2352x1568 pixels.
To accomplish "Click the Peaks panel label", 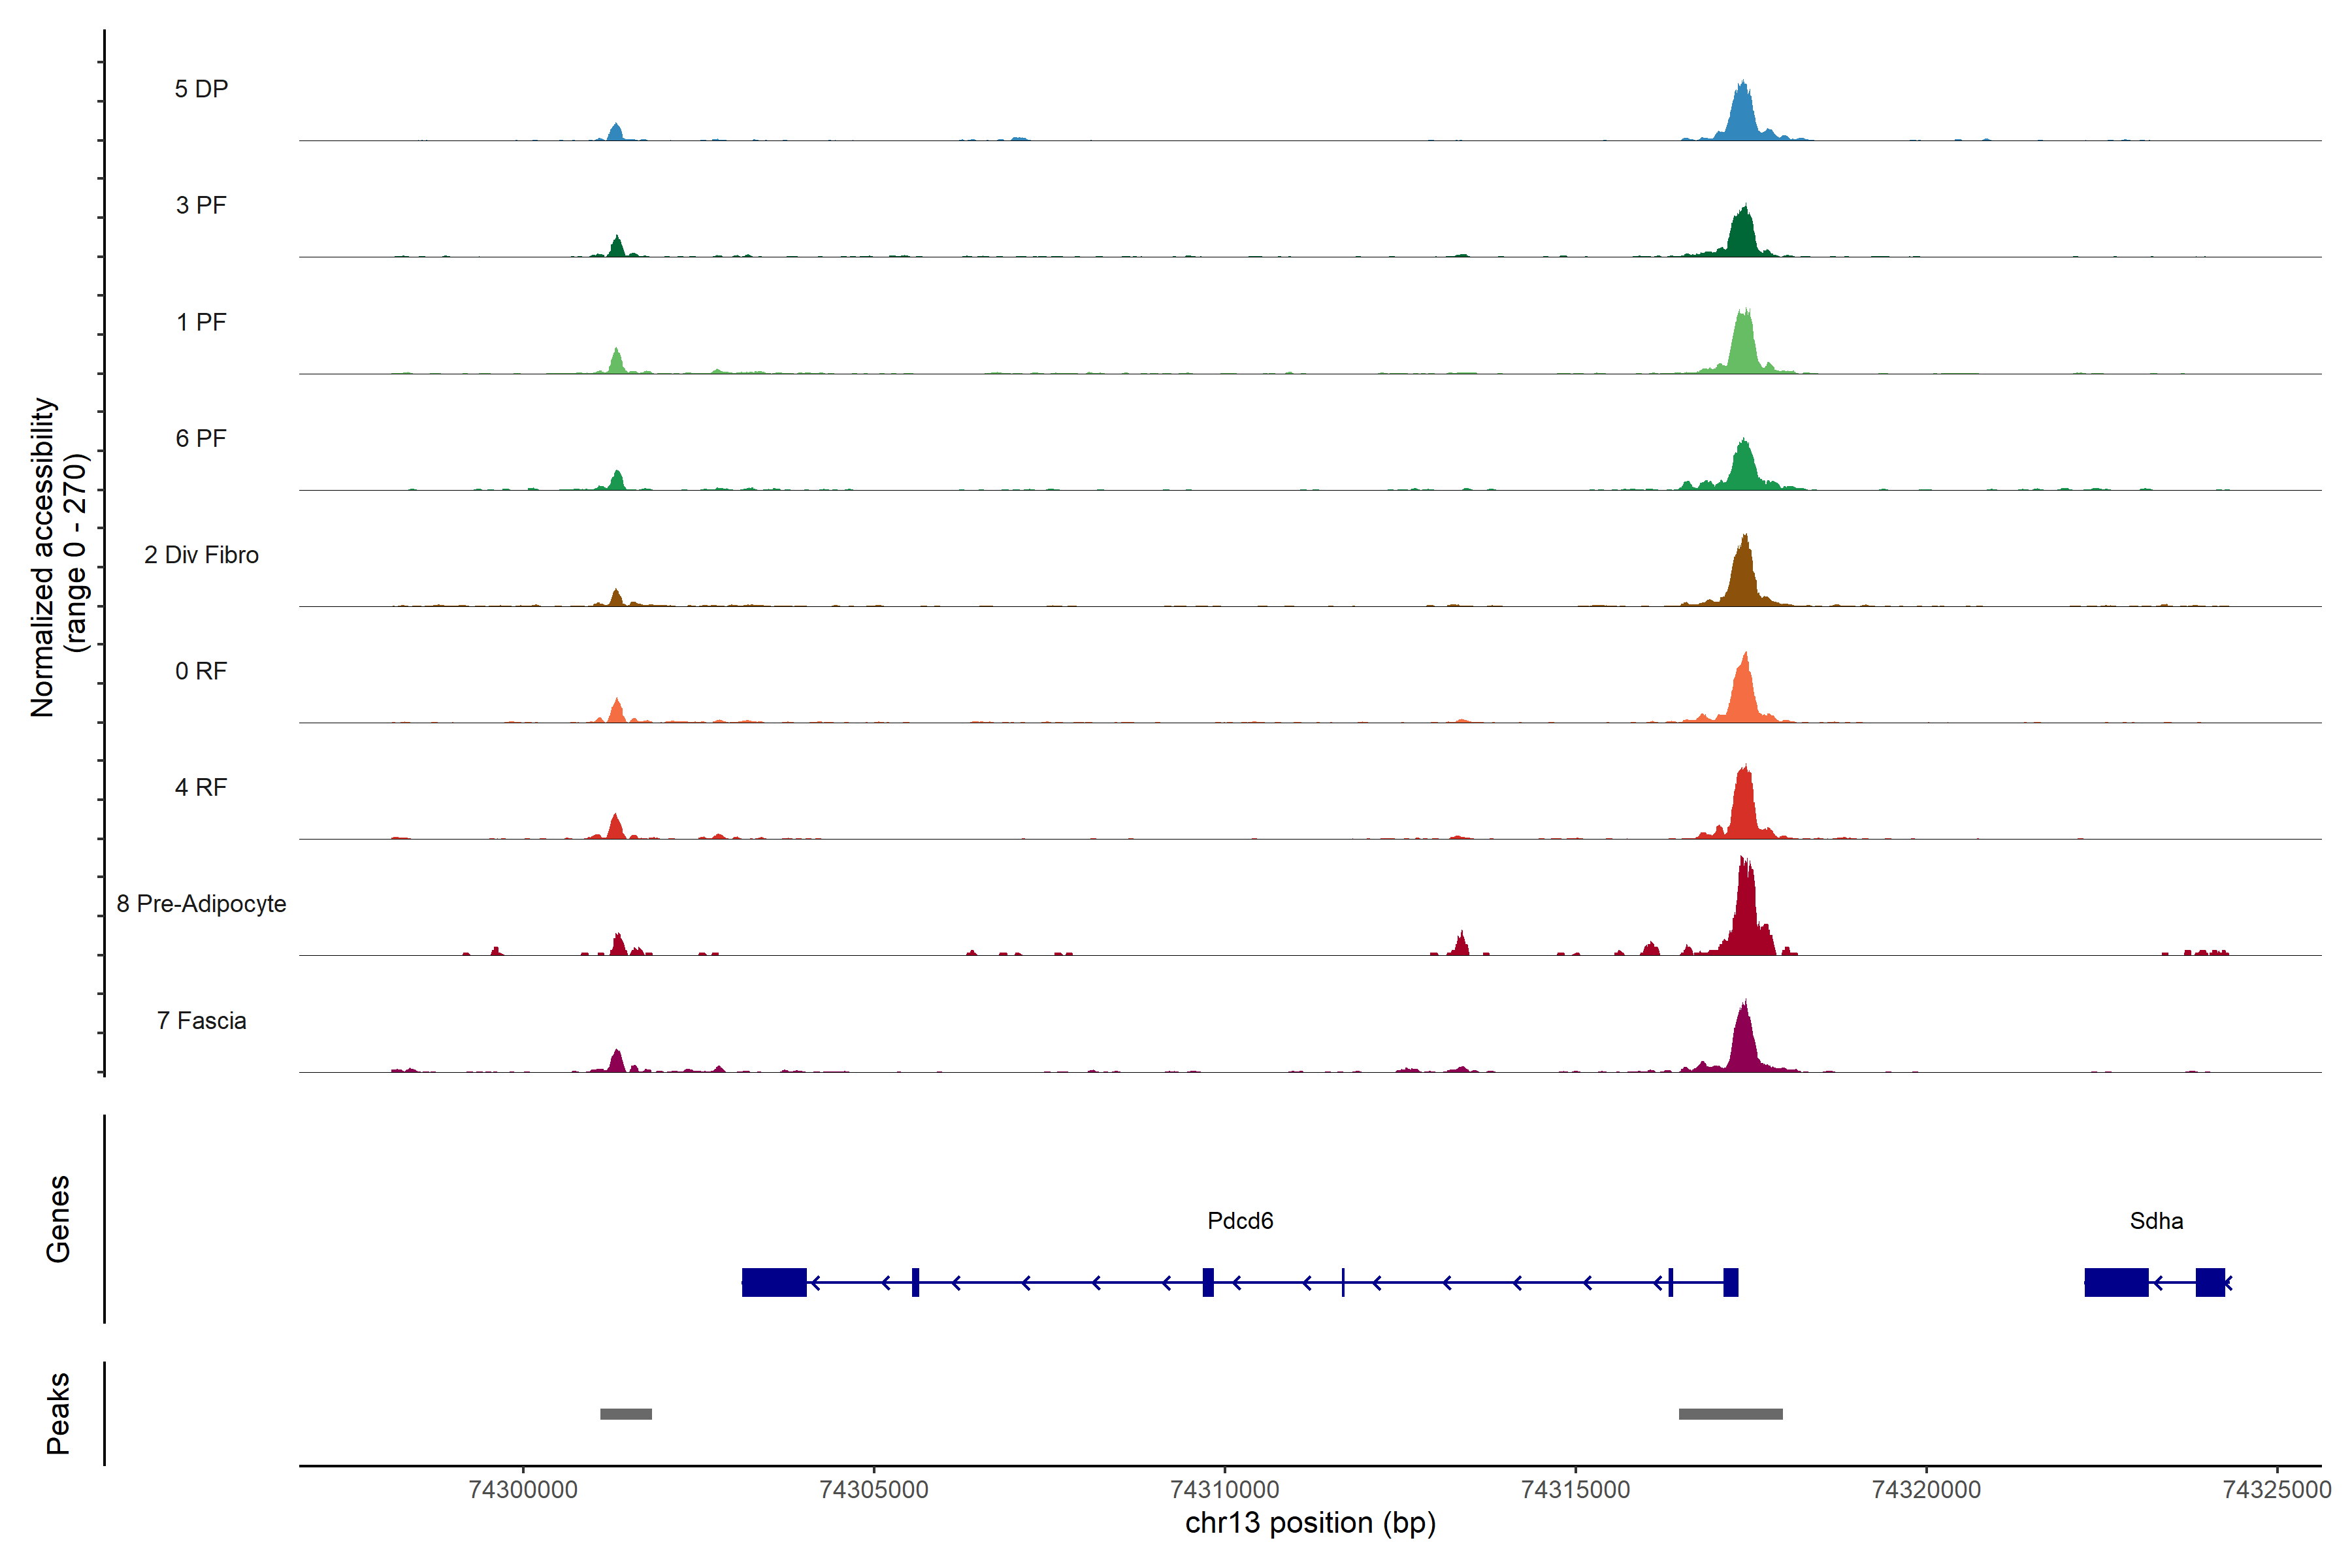I will click(x=58, y=1413).
